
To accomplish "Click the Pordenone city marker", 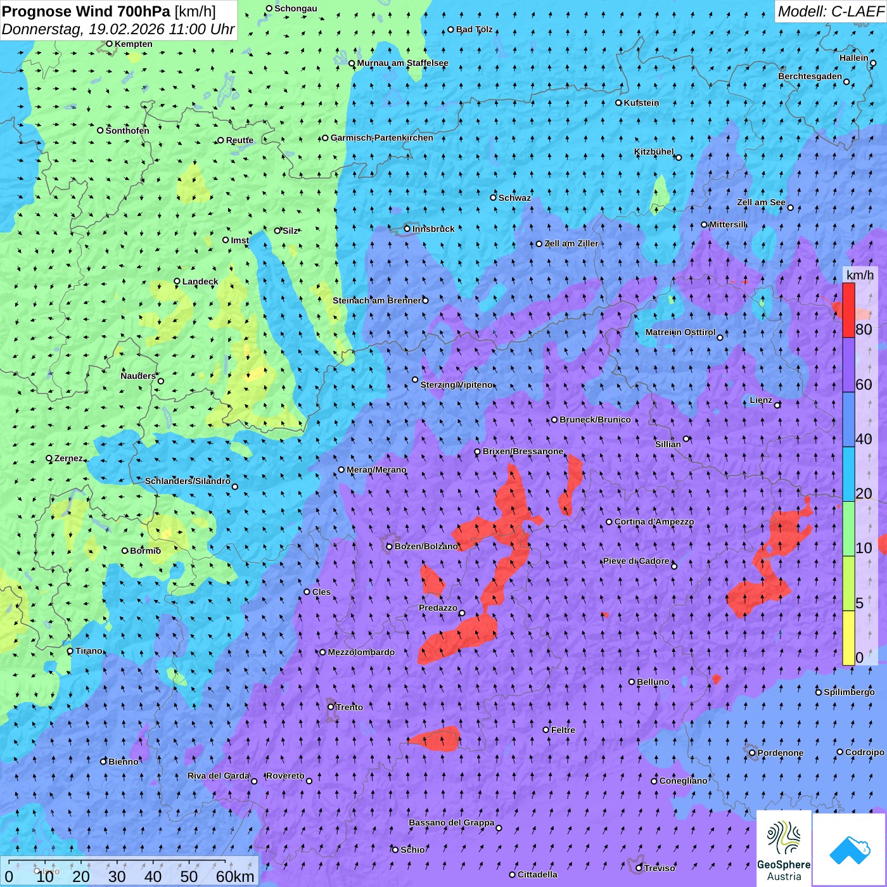I will click(x=752, y=753).
